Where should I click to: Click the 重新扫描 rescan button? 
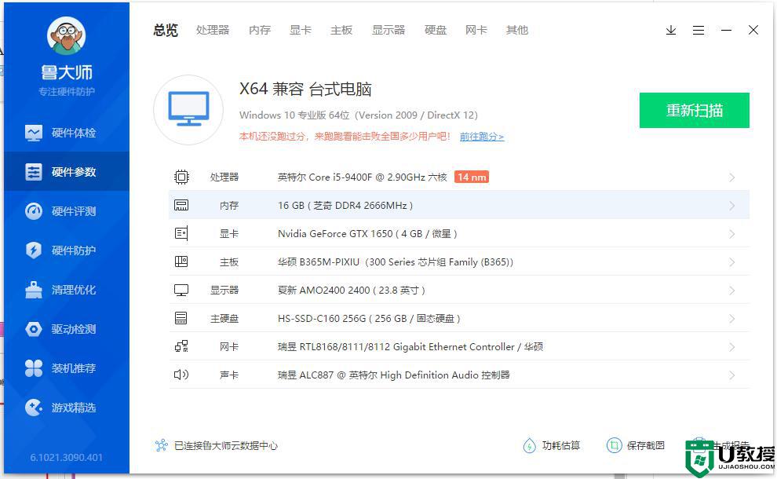[694, 110]
